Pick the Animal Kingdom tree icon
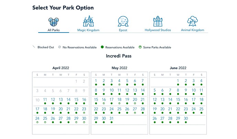Image resolution: width=237 pixels, height=139 pixels. point(192,21)
